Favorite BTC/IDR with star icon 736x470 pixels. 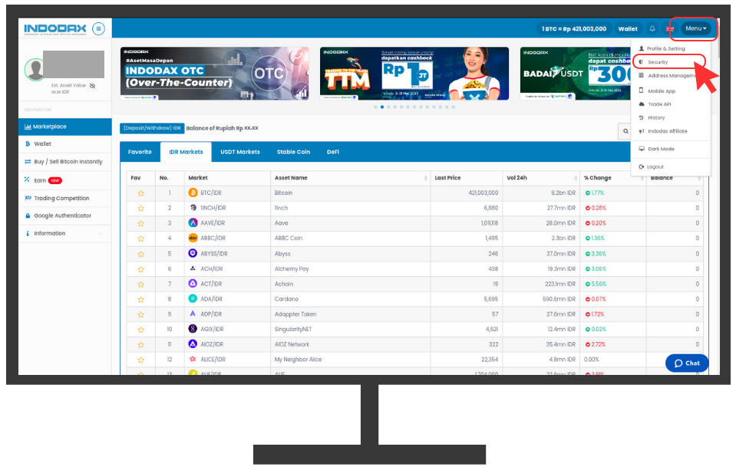140,193
